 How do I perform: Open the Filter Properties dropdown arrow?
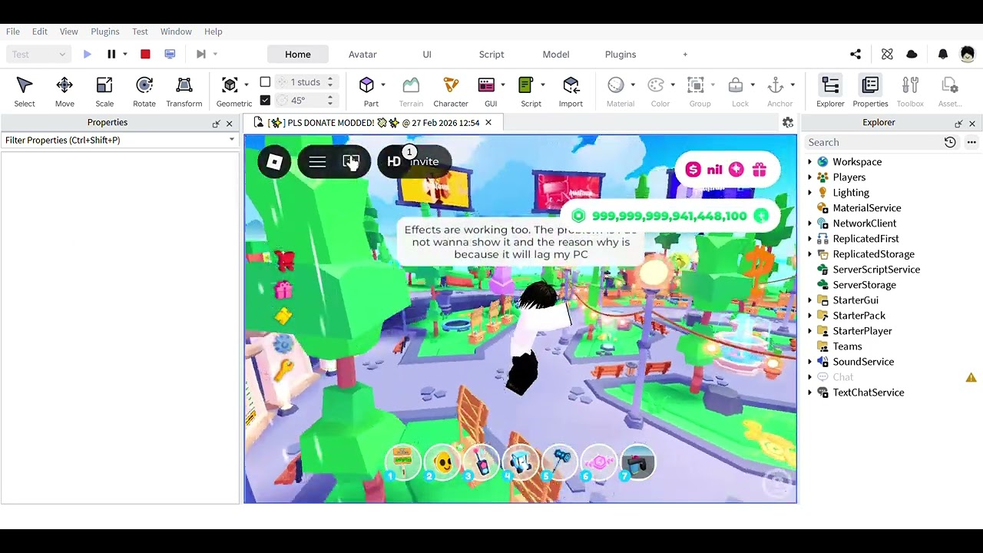tap(231, 140)
